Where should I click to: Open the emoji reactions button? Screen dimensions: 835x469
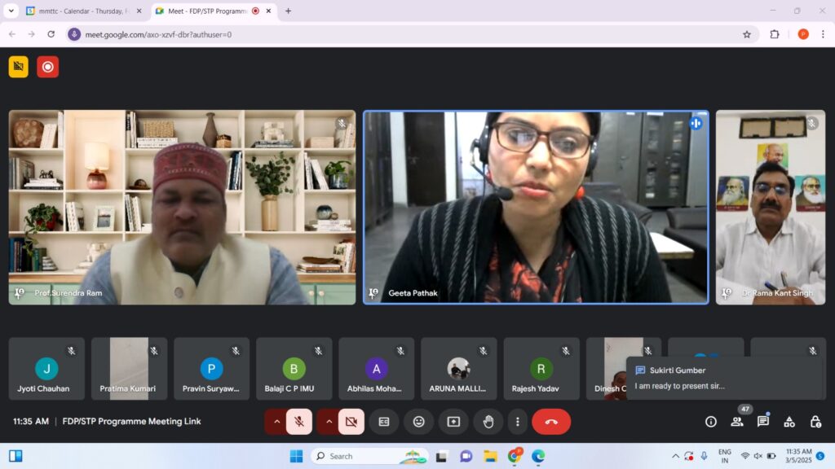click(x=419, y=422)
